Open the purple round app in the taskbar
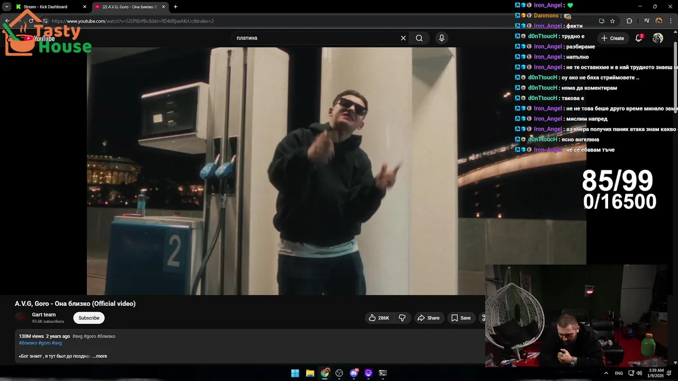 point(368,373)
